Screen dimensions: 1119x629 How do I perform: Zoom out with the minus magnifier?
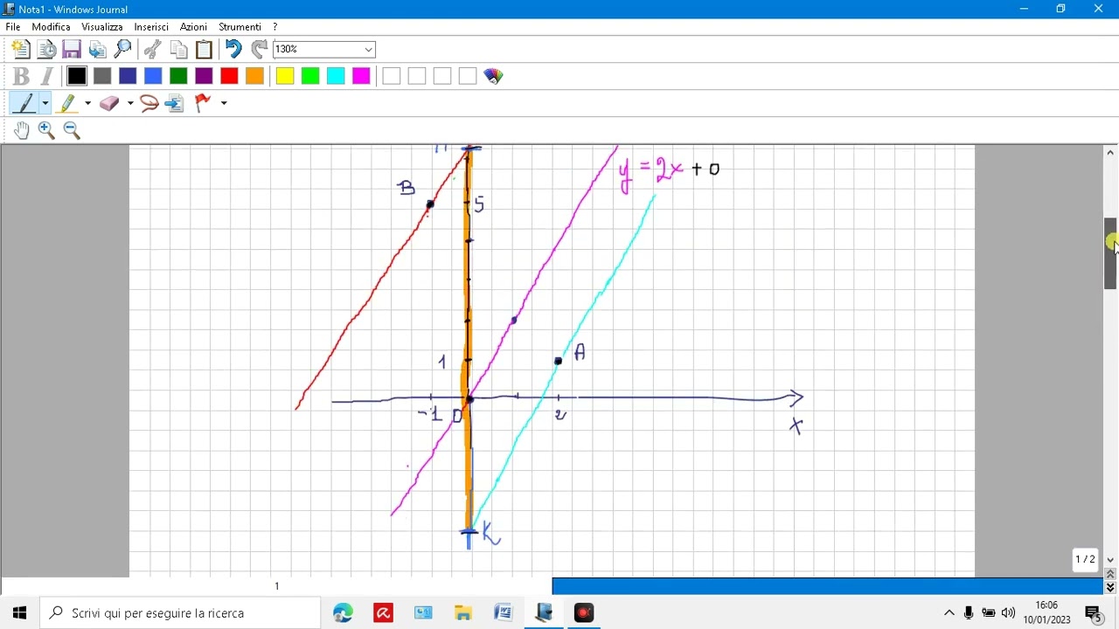pyautogui.click(x=72, y=130)
